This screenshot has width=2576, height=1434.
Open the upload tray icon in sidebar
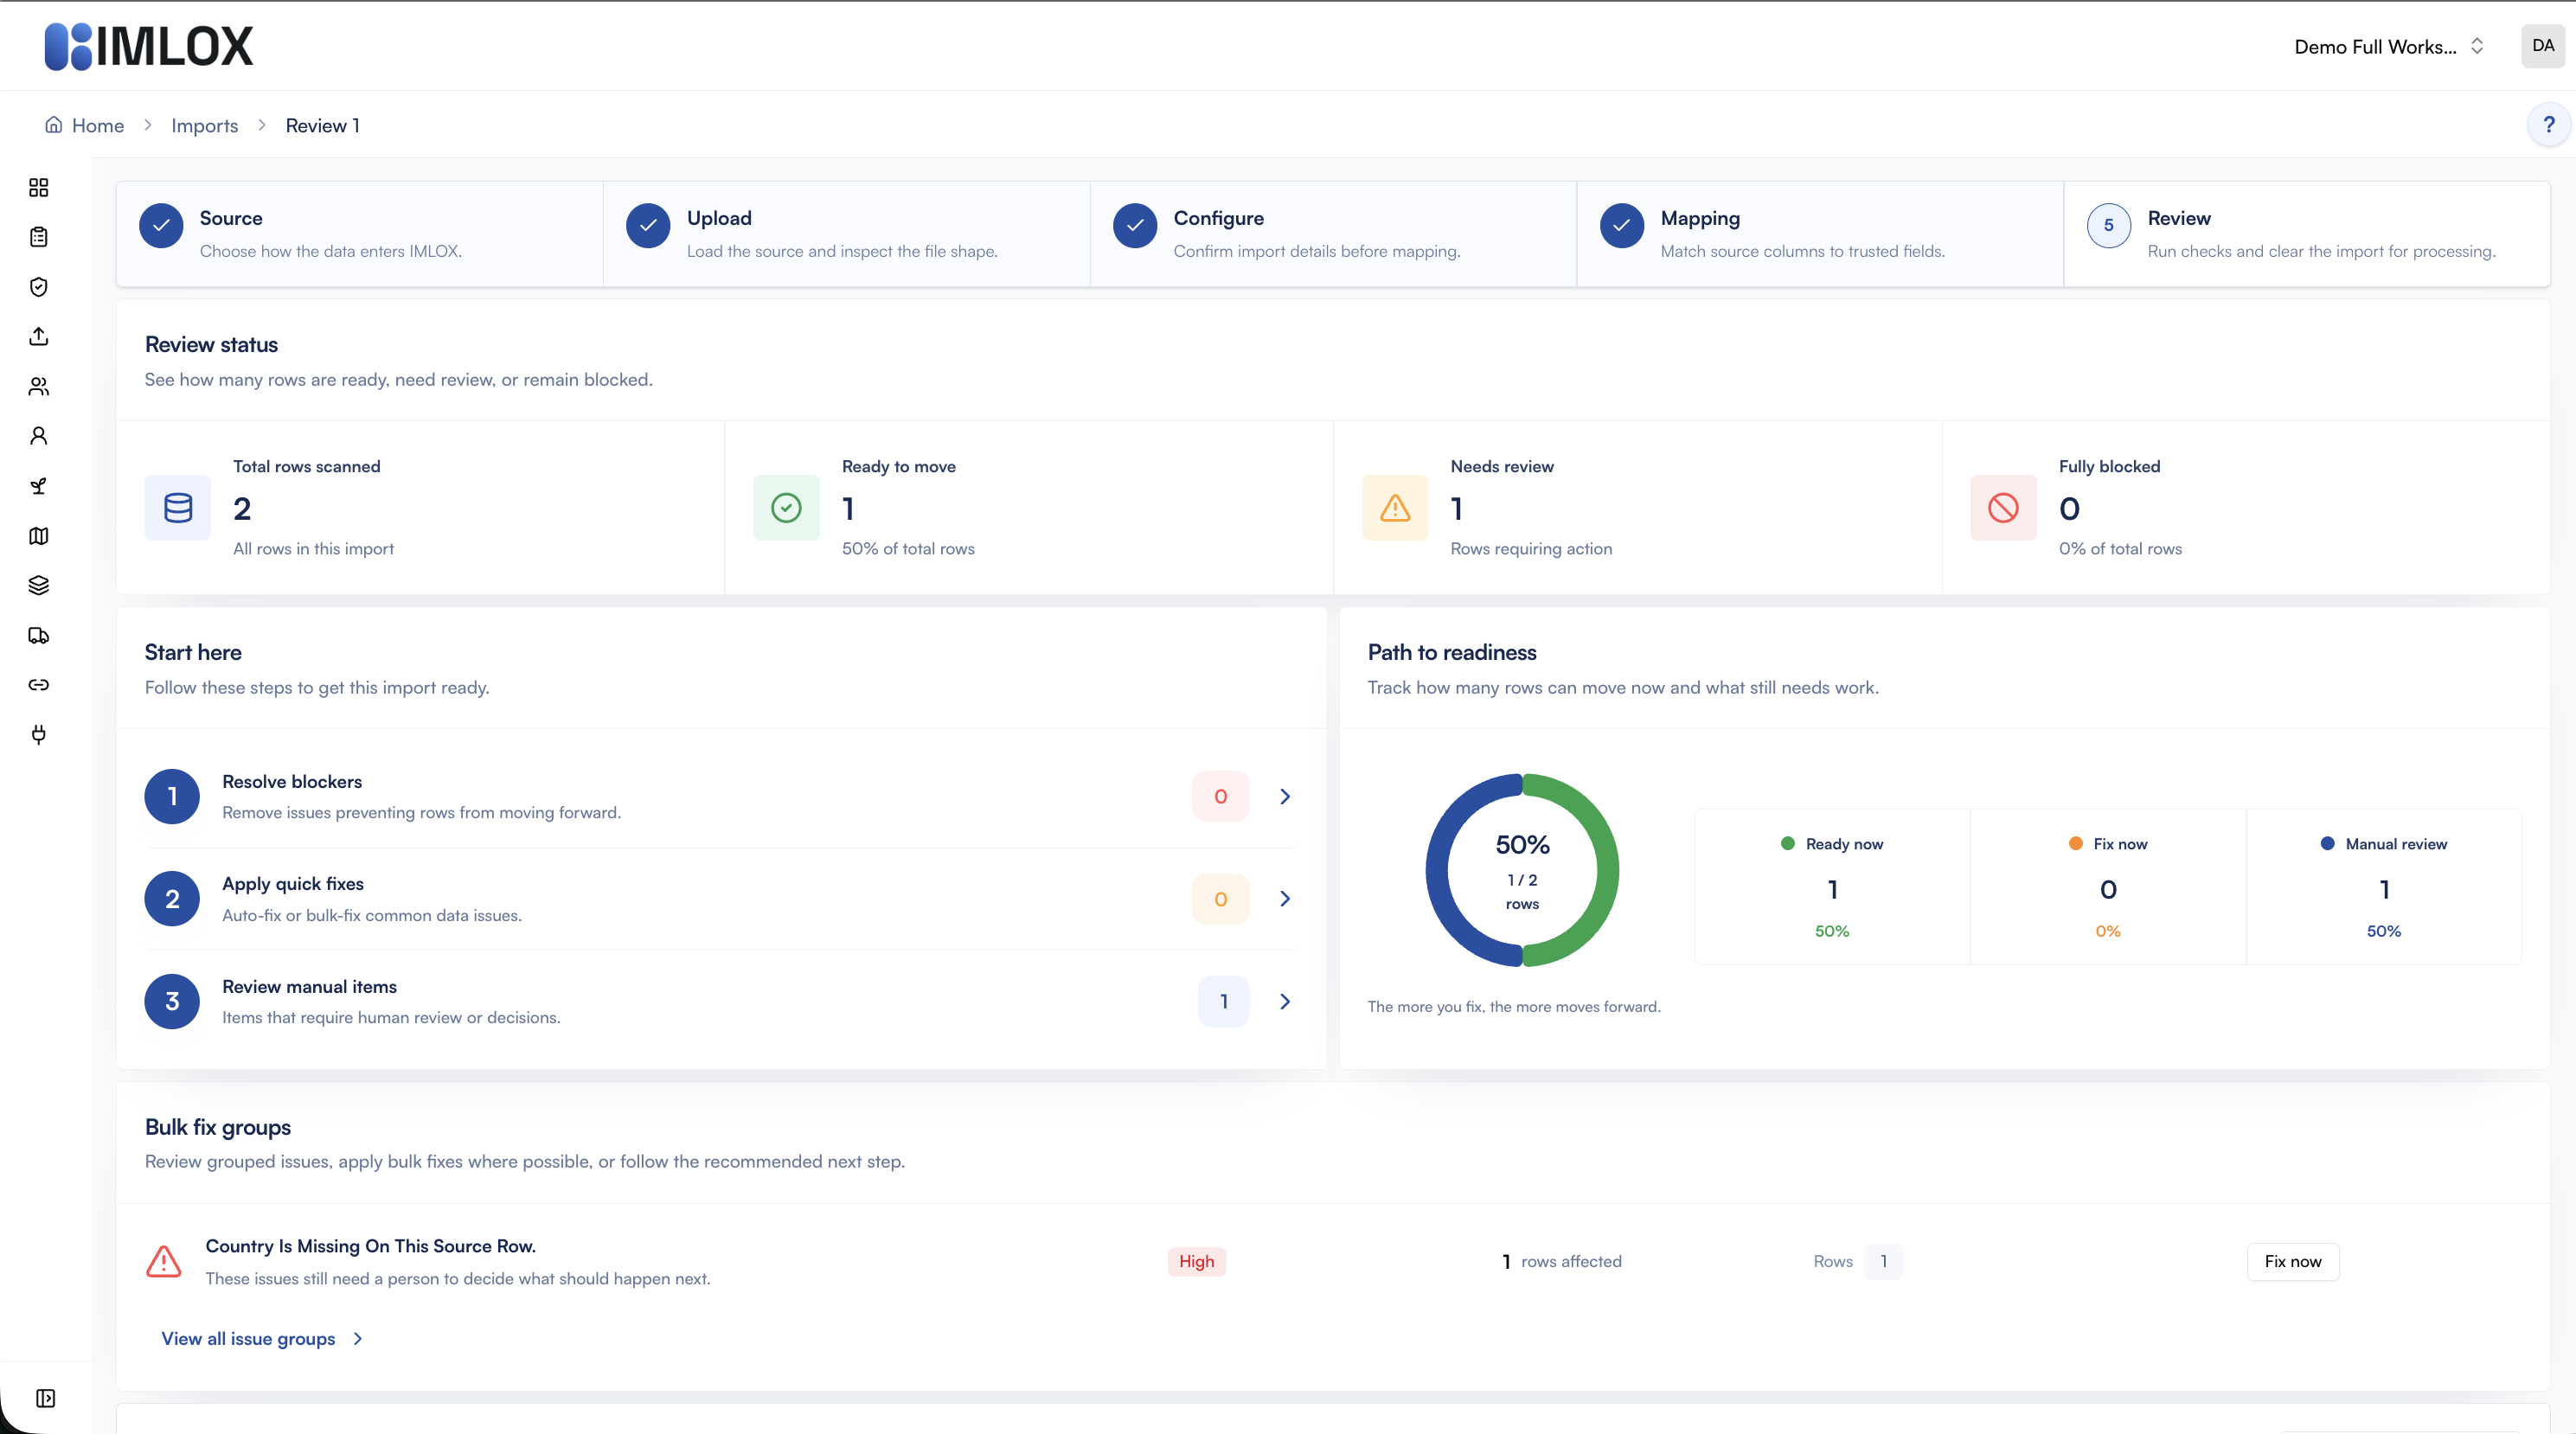point(38,336)
